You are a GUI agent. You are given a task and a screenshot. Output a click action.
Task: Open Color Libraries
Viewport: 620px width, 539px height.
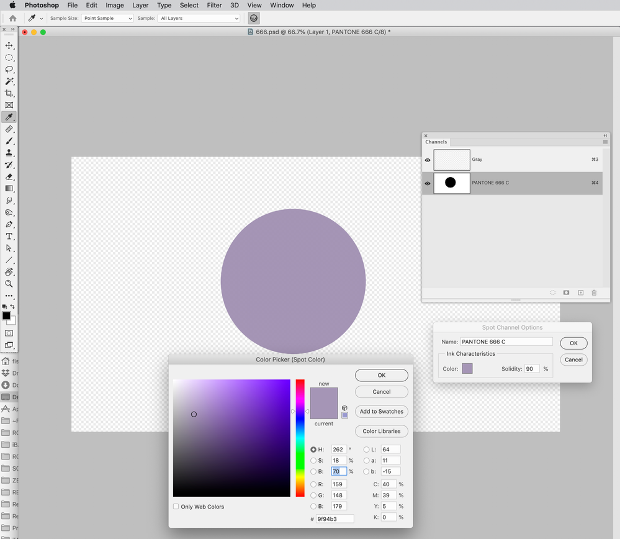[382, 432]
